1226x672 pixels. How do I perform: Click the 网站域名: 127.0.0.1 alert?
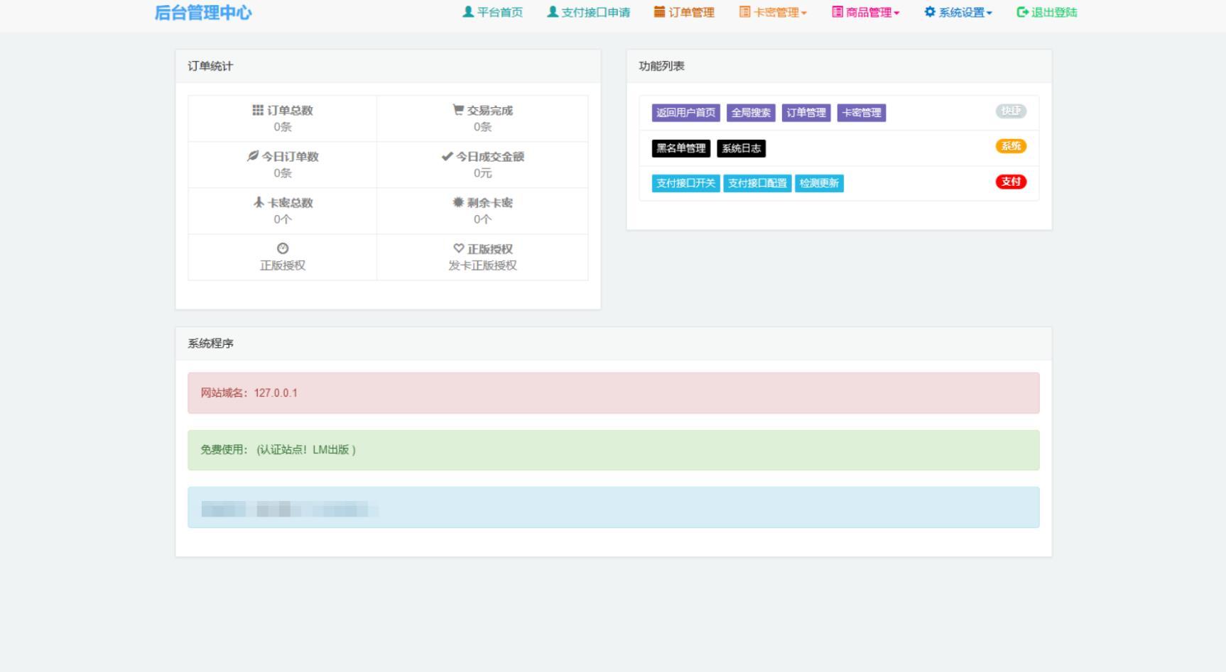613,393
